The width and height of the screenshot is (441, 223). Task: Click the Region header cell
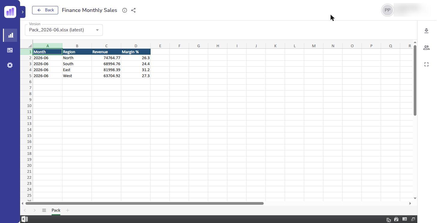(x=77, y=52)
